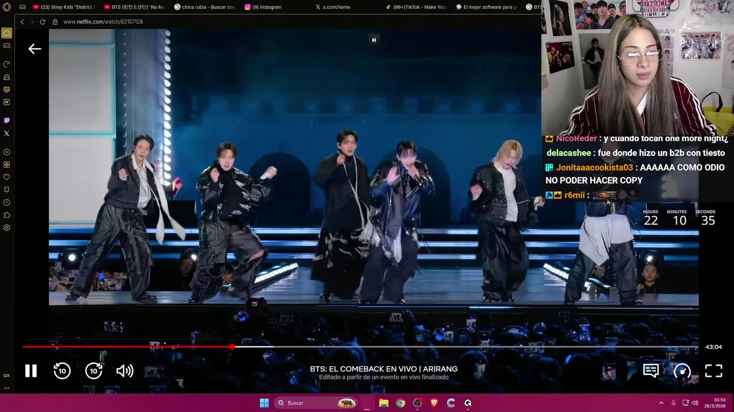Click the network tray icon

[x=685, y=403]
